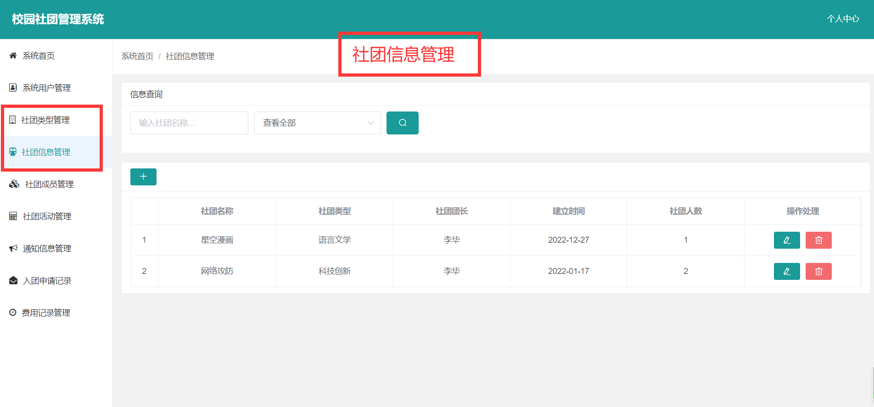Edit the 星空漫画 club row
The height and width of the screenshot is (407, 874).
click(787, 240)
